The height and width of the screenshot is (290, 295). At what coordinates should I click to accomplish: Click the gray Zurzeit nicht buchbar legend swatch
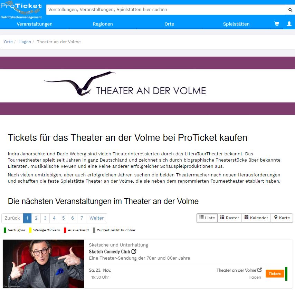click(x=94, y=230)
